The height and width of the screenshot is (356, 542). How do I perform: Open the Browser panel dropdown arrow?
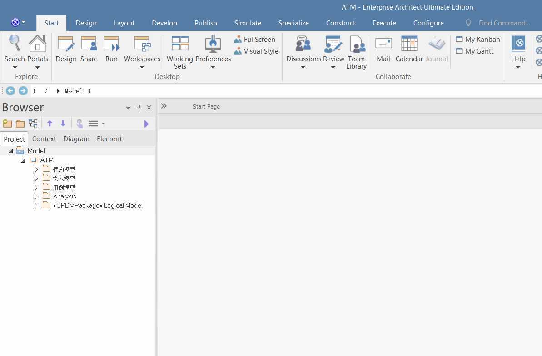[128, 108]
